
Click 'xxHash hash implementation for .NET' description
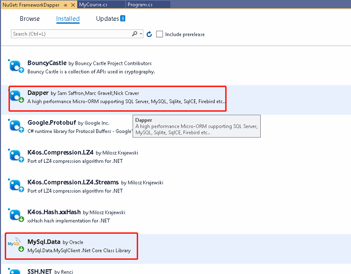tap(69, 221)
